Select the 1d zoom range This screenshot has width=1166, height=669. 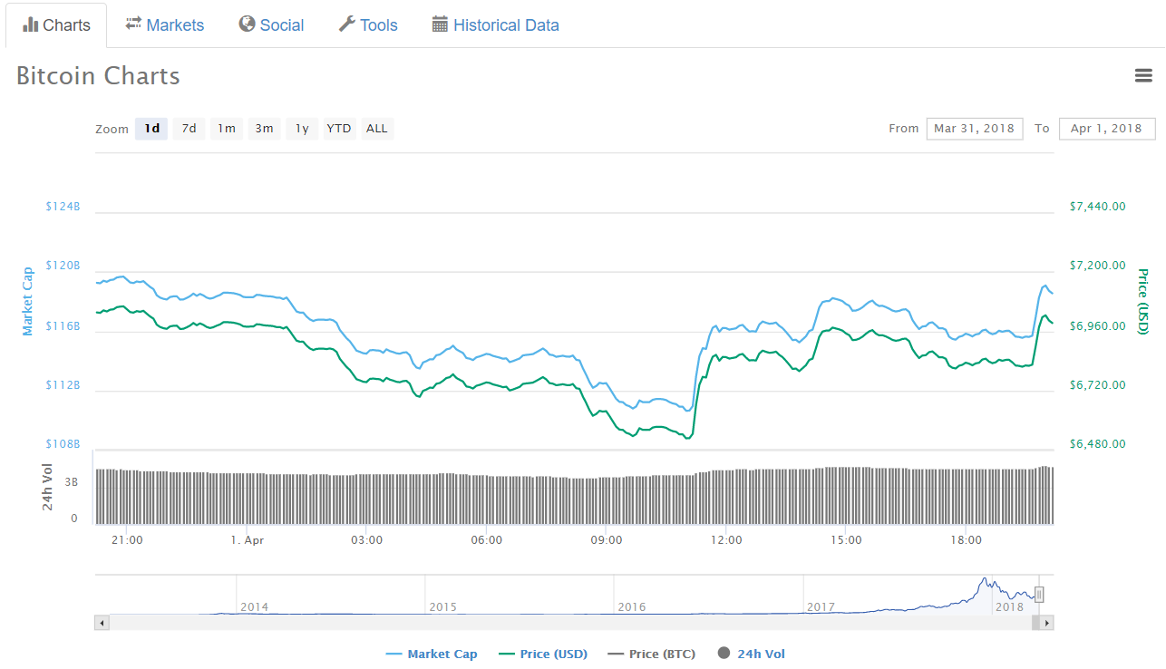pyautogui.click(x=151, y=129)
